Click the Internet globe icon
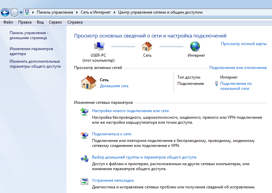This screenshot has height=193, width=272. (195, 46)
